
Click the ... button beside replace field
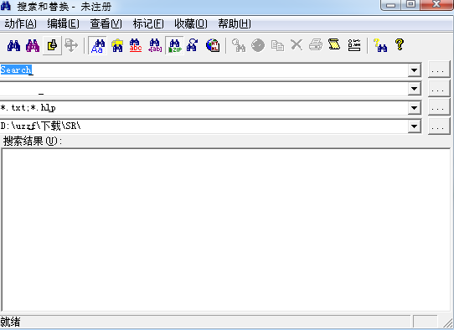tap(439, 88)
